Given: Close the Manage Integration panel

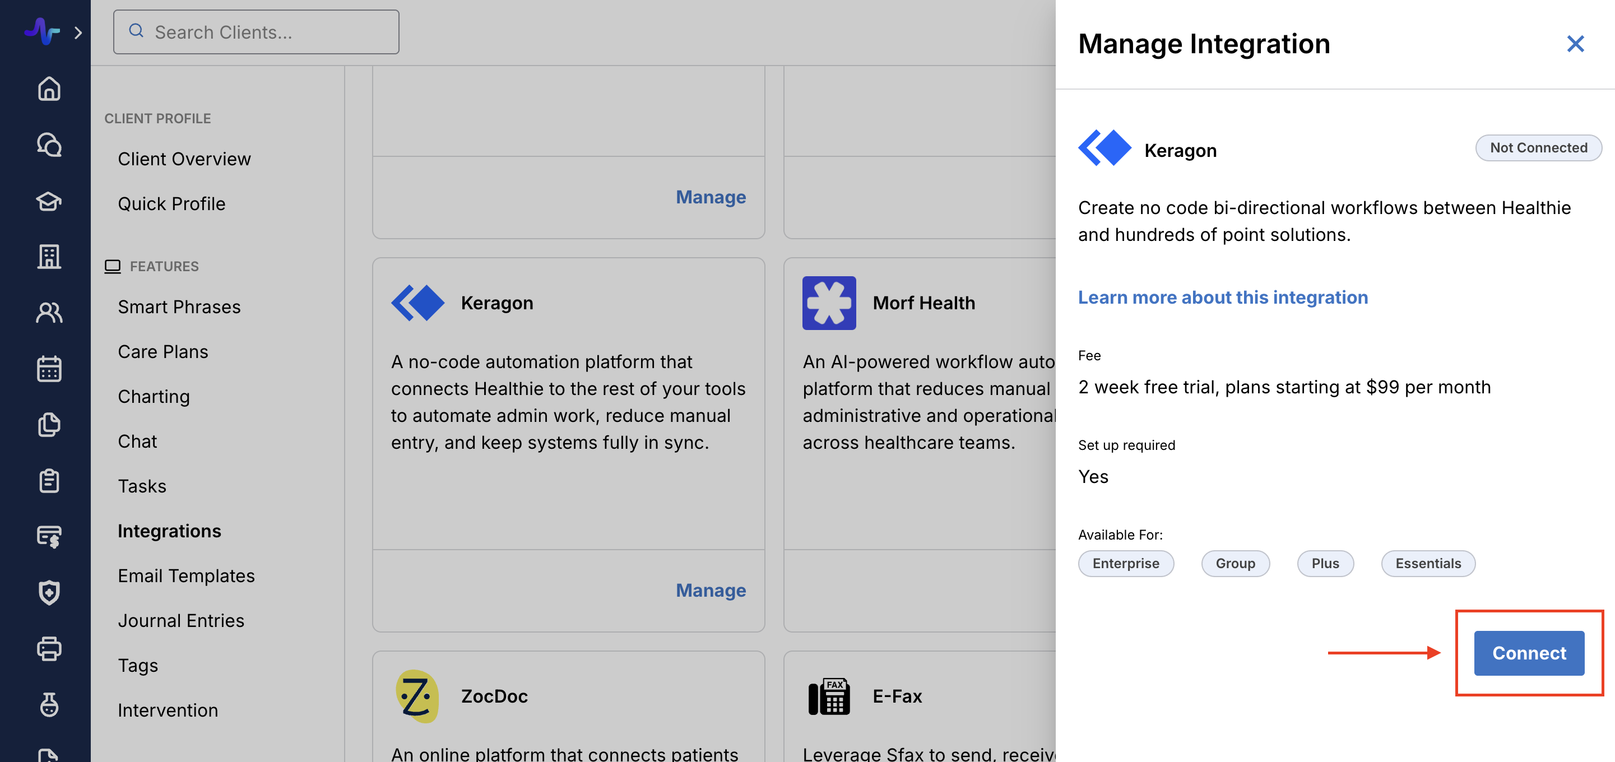Looking at the screenshot, I should 1575,44.
